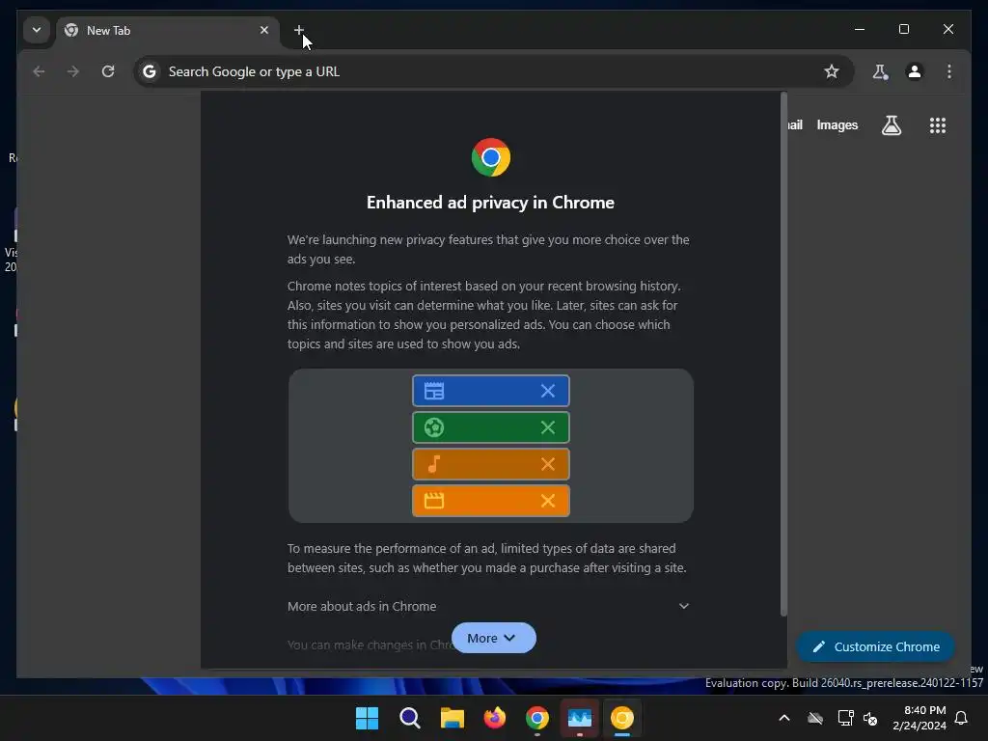Remove the music topic with X
Image resolution: width=988 pixels, height=741 pixels.
tap(548, 464)
